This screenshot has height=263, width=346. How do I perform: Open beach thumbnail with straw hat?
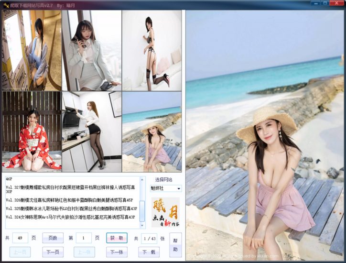[x=152, y=132]
